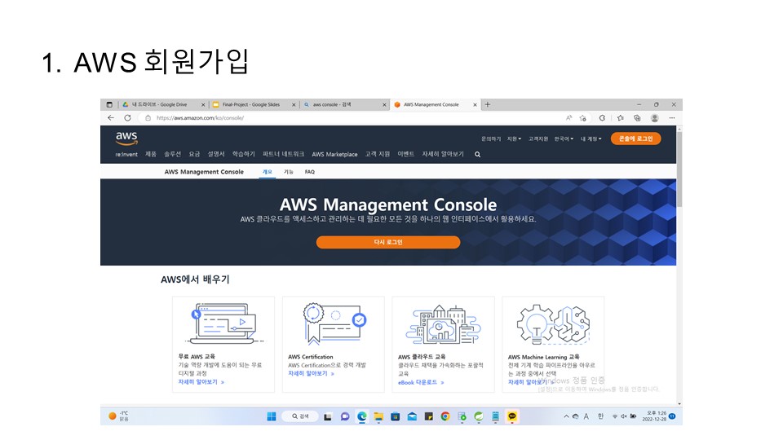Open the Edge settings ellipsis menu
The width and height of the screenshot is (783, 440).
click(672, 117)
